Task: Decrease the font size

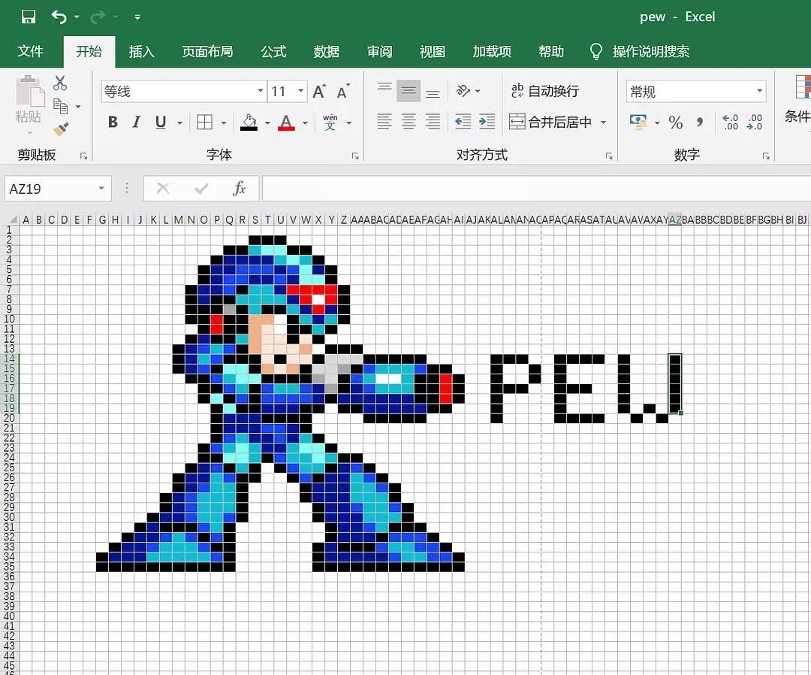Action: point(343,92)
